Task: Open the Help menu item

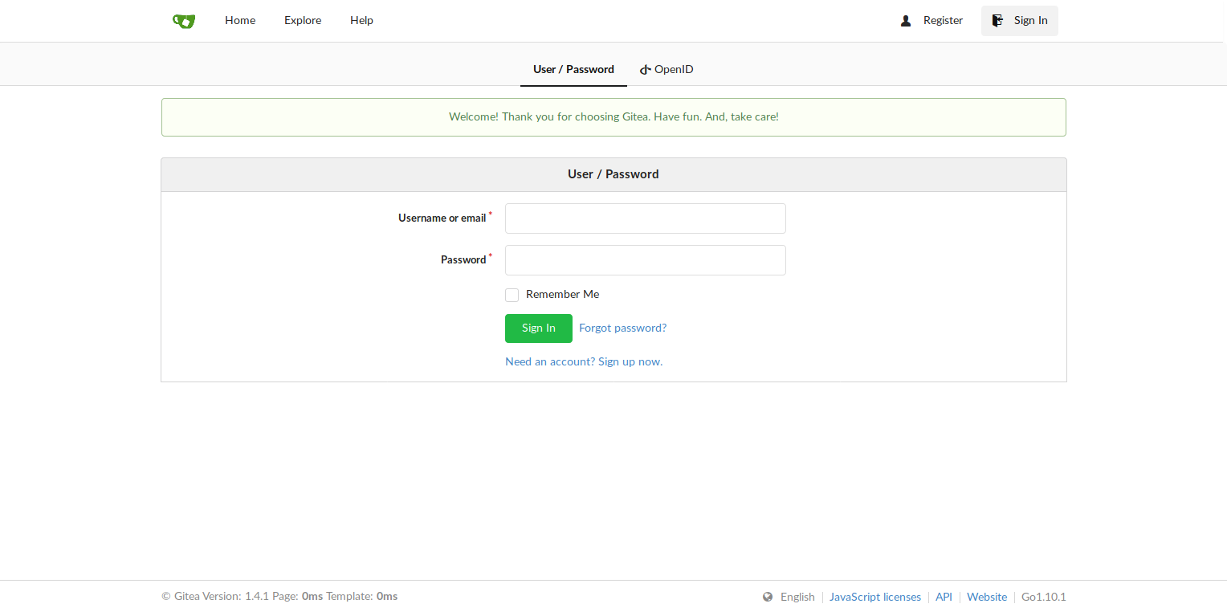Action: point(361,21)
